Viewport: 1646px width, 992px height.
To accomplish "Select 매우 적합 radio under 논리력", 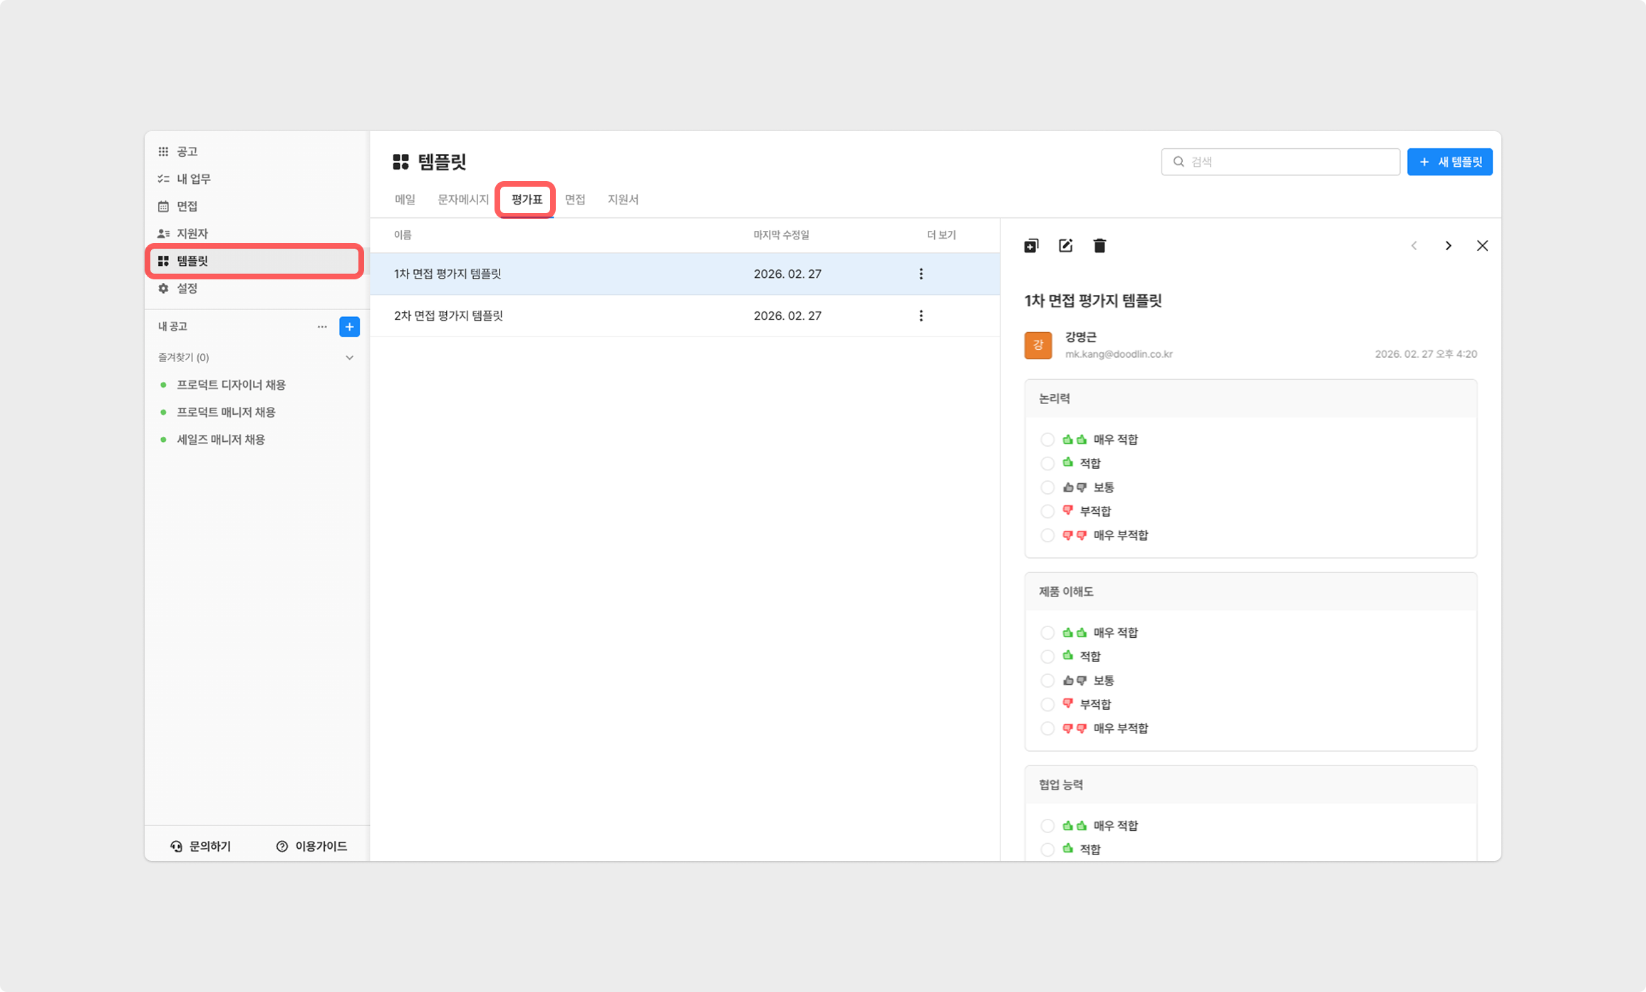I will coord(1047,440).
